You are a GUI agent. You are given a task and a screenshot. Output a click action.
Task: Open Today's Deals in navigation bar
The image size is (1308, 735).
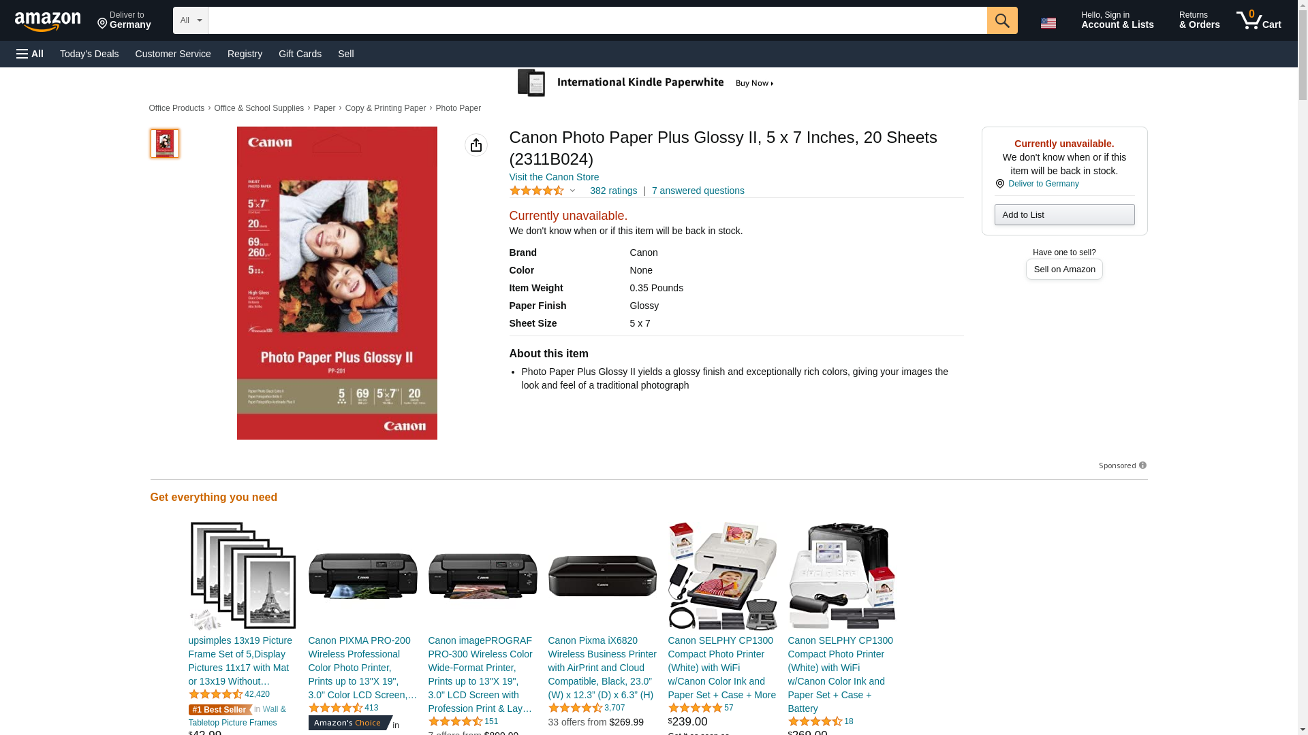coord(89,54)
